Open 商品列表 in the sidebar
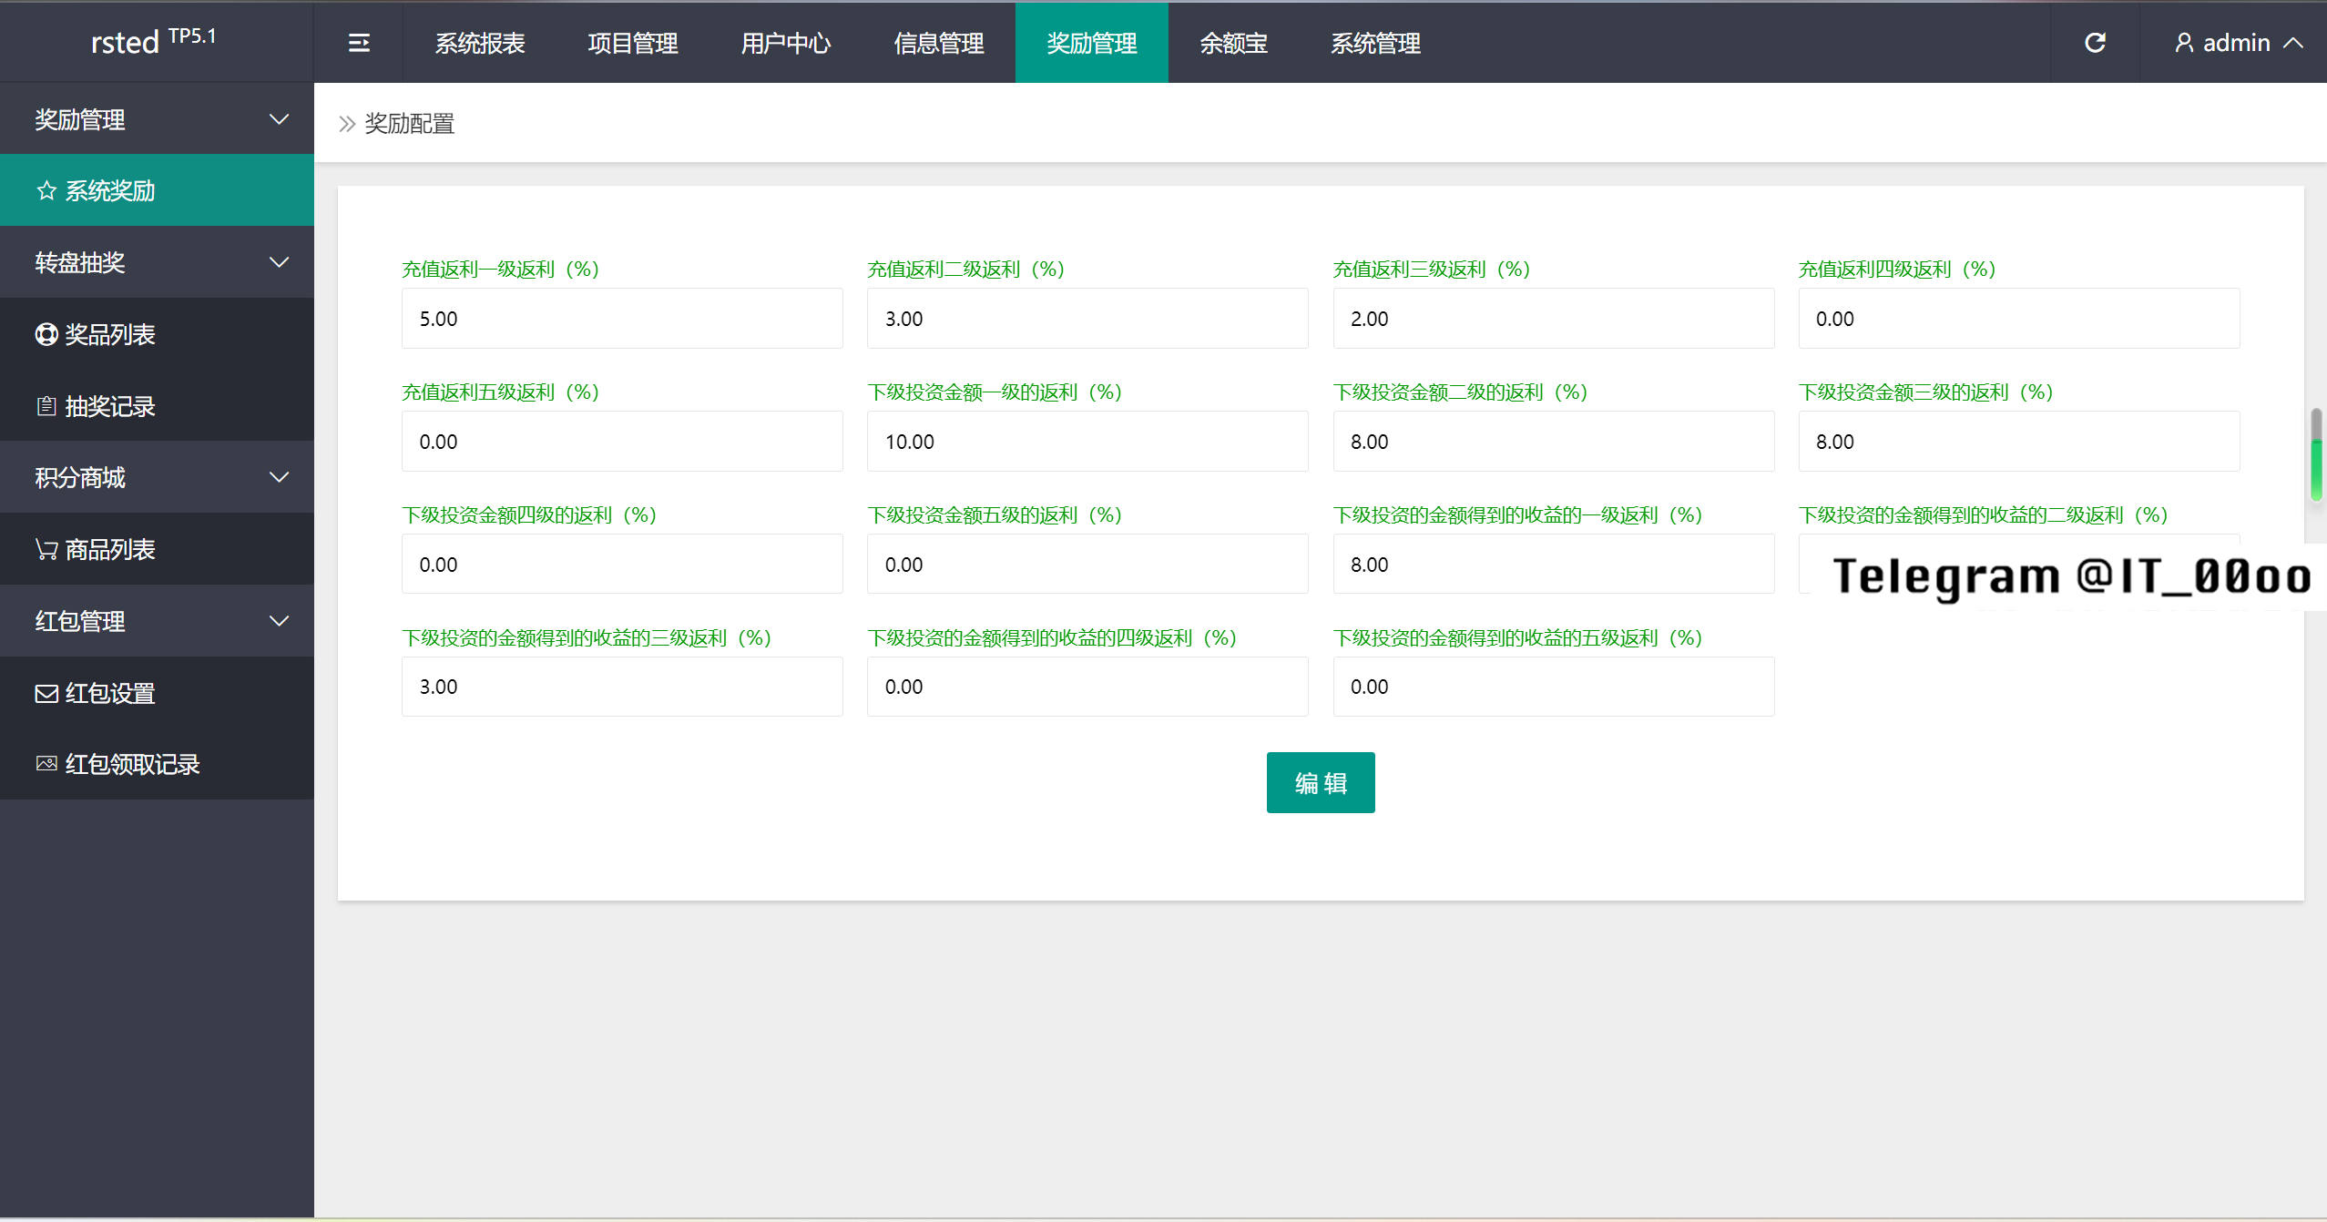The width and height of the screenshot is (2327, 1222). (x=157, y=549)
